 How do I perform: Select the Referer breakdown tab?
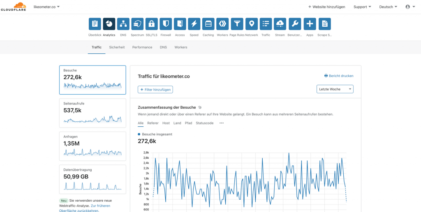pos(153,123)
